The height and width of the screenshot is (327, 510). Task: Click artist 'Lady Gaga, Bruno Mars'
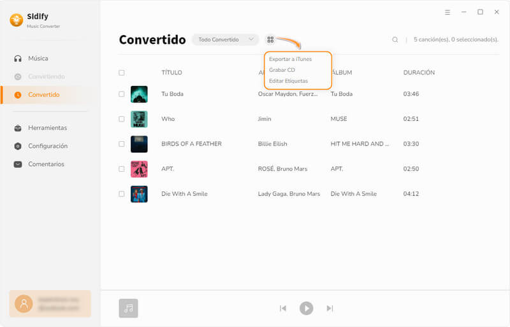pos(289,194)
